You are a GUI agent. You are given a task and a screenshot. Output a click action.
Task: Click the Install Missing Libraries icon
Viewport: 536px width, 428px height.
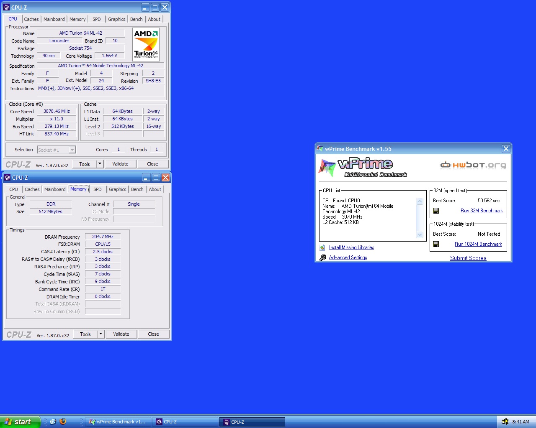322,248
